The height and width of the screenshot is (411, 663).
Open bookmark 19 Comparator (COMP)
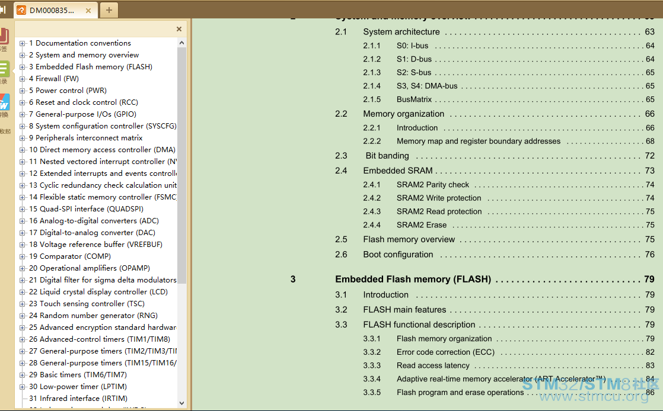pyautogui.click(x=70, y=256)
